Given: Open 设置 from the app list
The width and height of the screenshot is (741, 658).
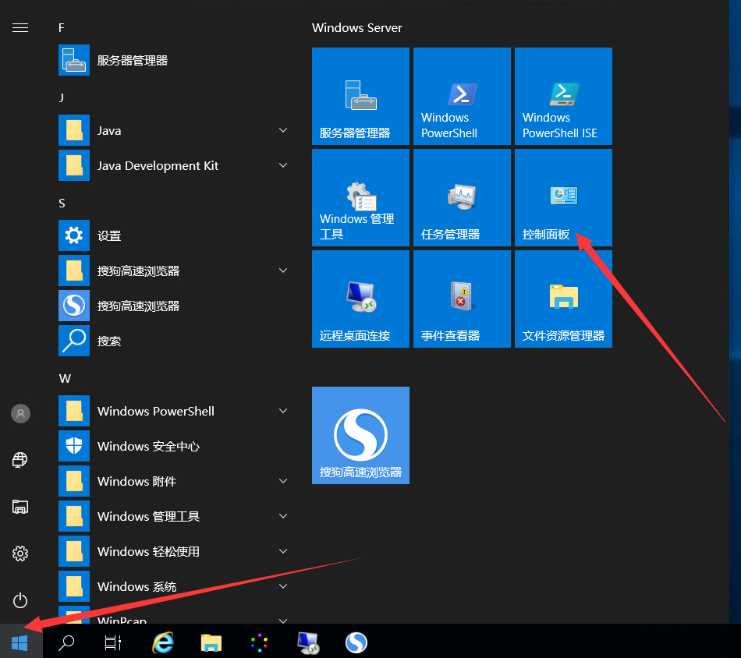Looking at the screenshot, I should point(173,235).
